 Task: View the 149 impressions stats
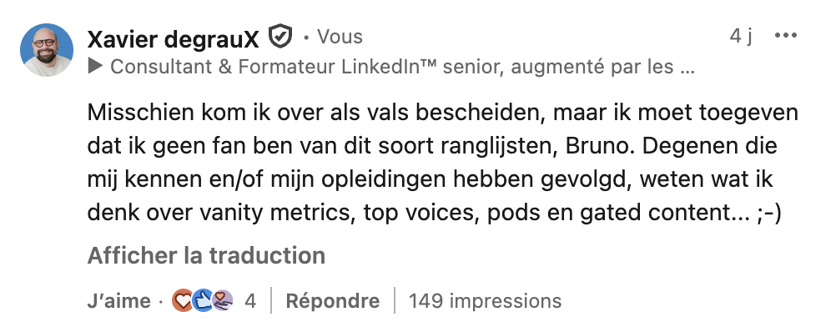[486, 301]
